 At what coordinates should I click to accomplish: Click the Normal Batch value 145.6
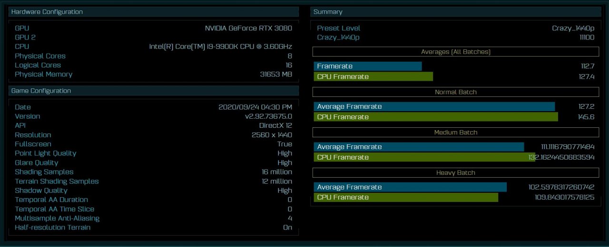pos(586,117)
